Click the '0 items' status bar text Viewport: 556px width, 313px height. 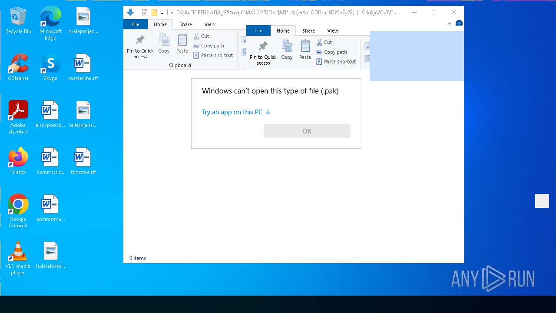138,258
